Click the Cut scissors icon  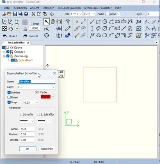click(x=33, y=14)
